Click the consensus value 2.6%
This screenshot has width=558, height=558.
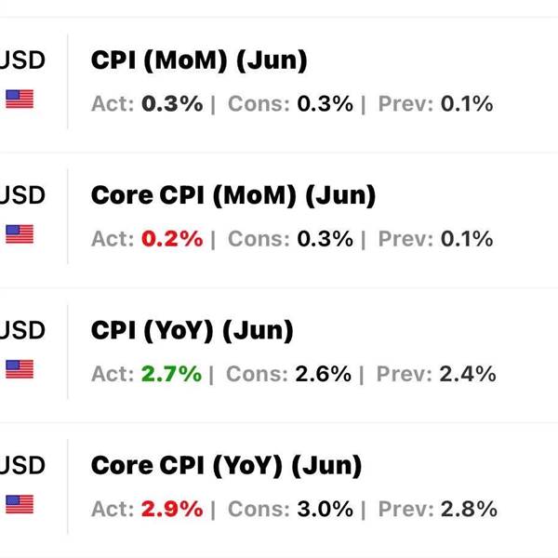[323, 374]
